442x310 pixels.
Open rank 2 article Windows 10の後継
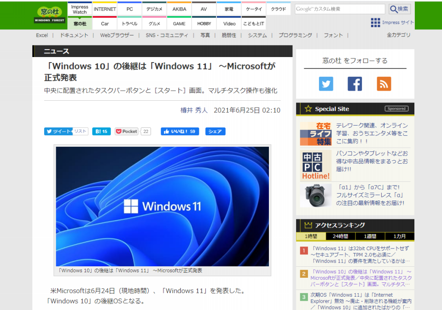click(x=361, y=278)
